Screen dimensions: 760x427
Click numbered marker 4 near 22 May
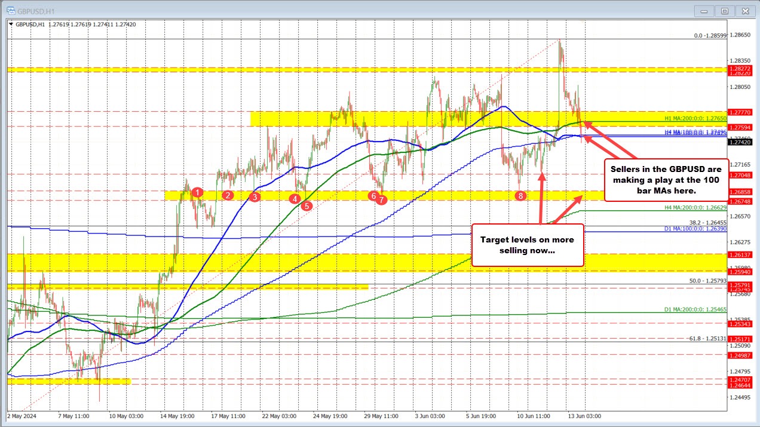[x=294, y=198]
